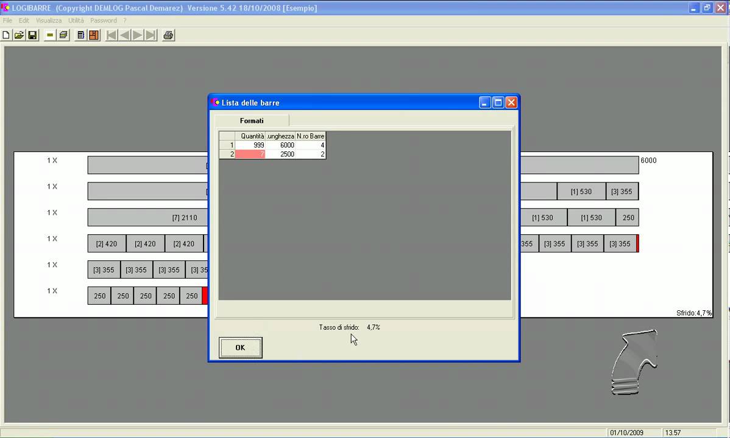Click the 1 X label beside the 250 pieces bar

(52, 291)
